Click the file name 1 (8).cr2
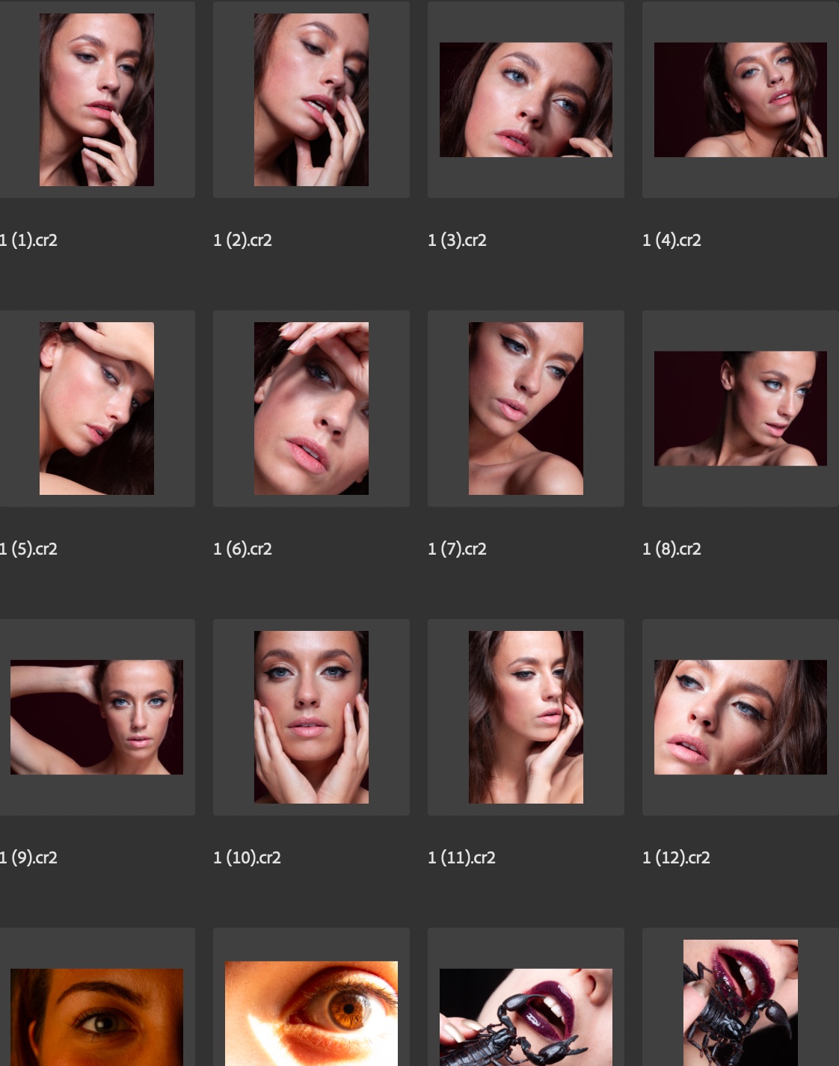The width and height of the screenshot is (839, 1066). click(671, 549)
